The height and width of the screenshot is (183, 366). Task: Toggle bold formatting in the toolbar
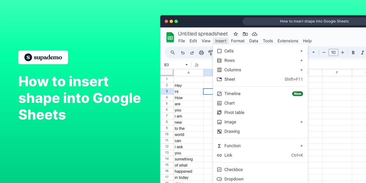coord(353,52)
